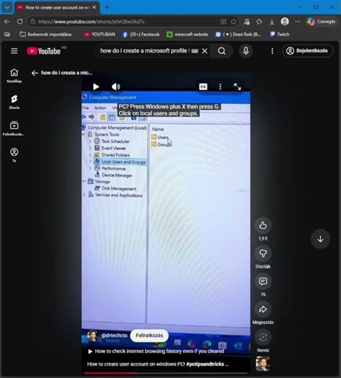Image resolution: width=341 pixels, height=378 pixels.
Task: Clear the YouTube search query
Action: 205,51
